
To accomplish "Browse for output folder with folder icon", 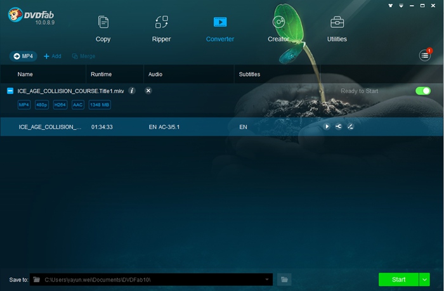I will (284, 280).
